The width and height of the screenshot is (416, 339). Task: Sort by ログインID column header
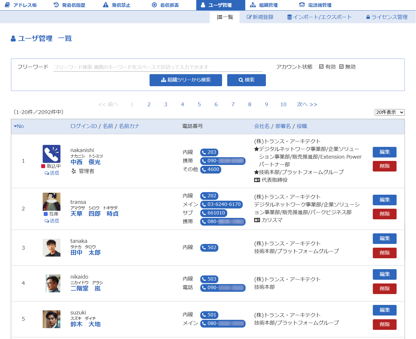(x=84, y=126)
